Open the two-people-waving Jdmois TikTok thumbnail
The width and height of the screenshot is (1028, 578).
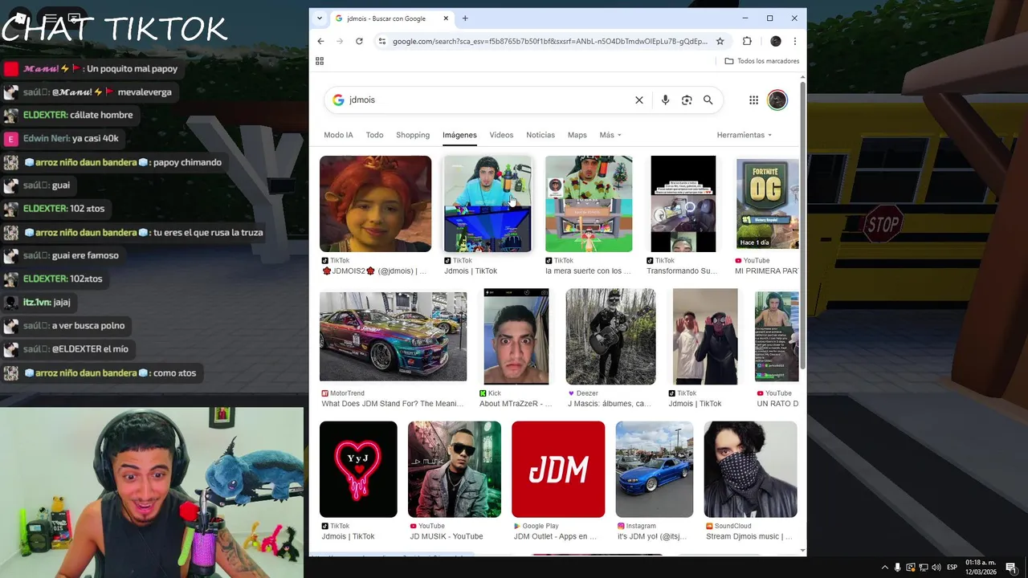(x=705, y=336)
